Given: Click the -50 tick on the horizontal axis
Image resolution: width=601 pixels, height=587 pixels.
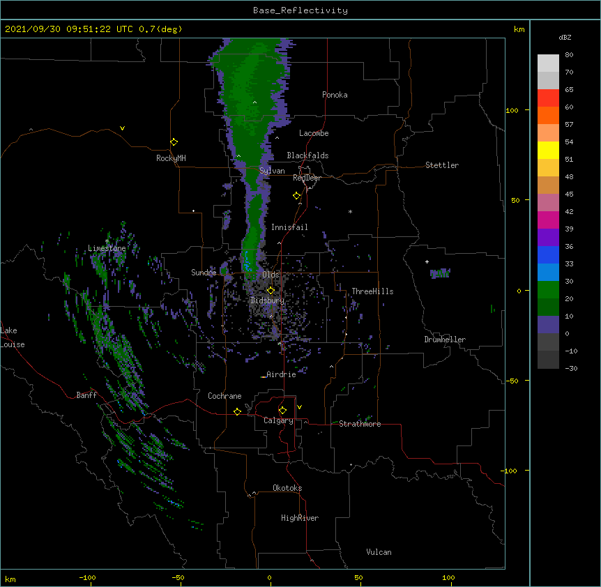Looking at the screenshot, I should click(x=178, y=577).
